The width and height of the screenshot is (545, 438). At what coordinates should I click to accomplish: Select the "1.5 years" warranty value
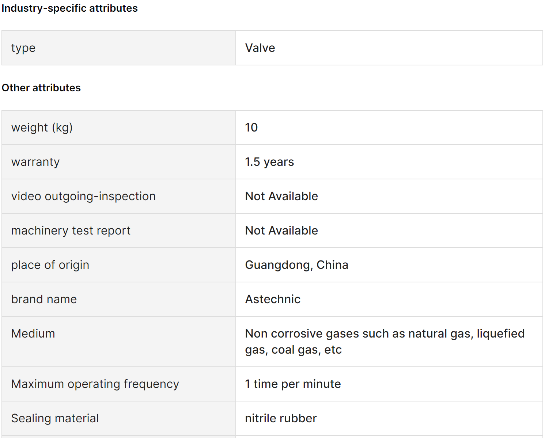click(269, 162)
